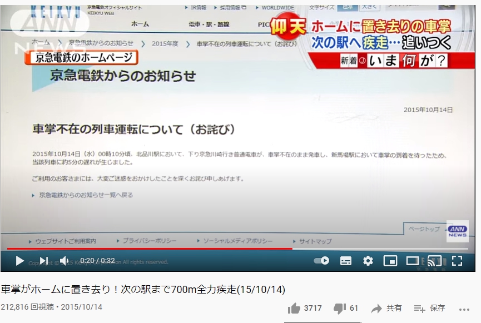The height and width of the screenshot is (323, 481).
Task: Skip to the next video
Action: [44, 261]
